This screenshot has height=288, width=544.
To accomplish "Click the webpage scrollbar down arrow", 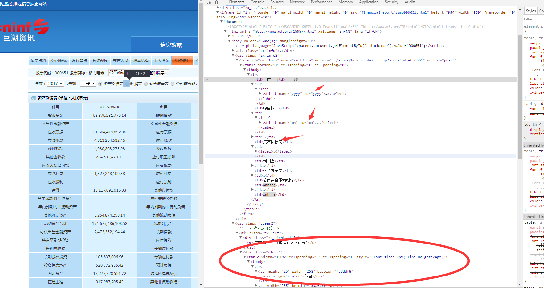I will 201,285.
